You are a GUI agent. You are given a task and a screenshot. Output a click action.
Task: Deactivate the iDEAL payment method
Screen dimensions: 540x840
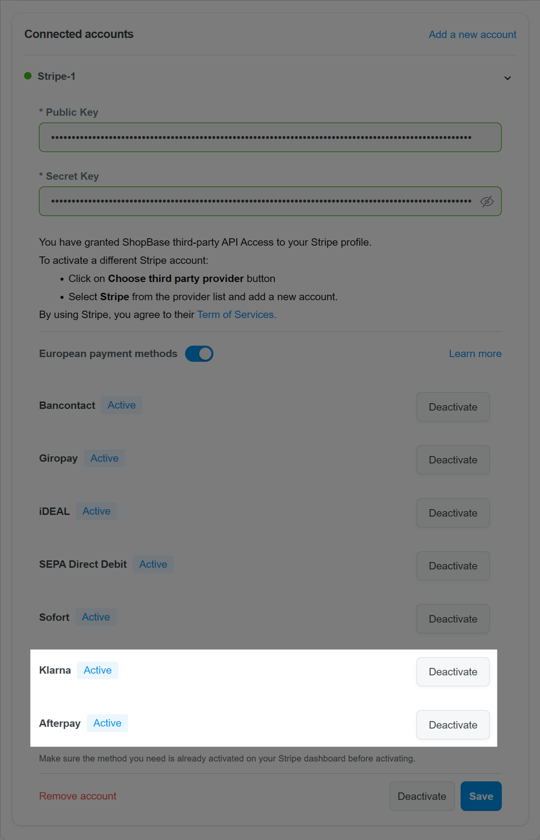(x=453, y=513)
